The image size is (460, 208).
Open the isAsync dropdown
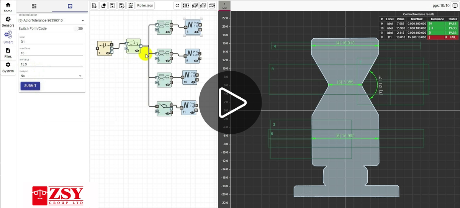(51, 76)
